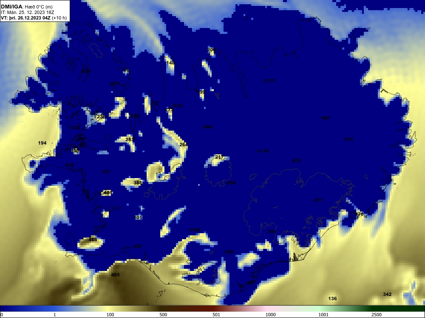Image resolution: width=425 pixels, height=318 pixels.
Task: Pick the negative value "-984"
Action: pos(208,127)
